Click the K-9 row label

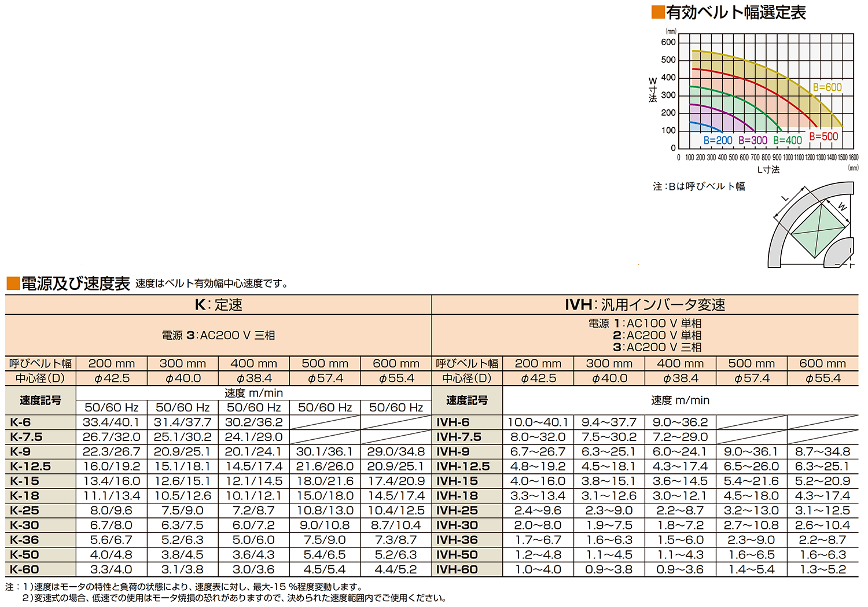click(41, 452)
